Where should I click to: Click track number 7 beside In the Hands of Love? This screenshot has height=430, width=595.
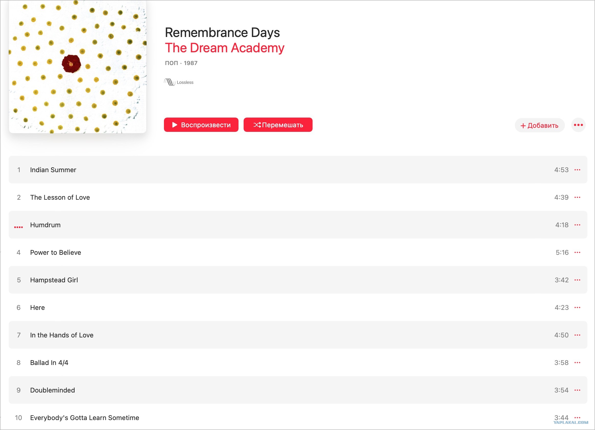point(19,335)
